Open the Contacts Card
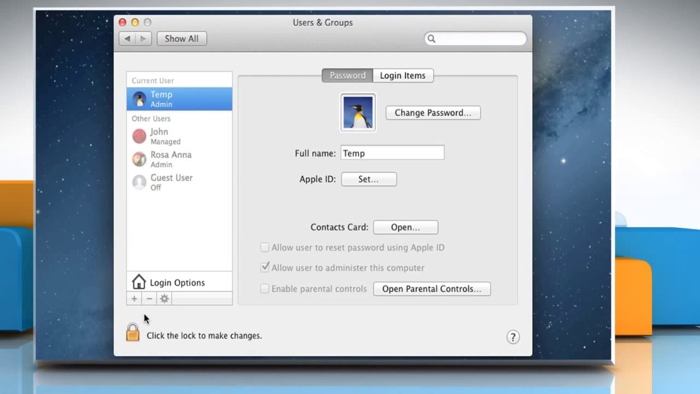Image resolution: width=700 pixels, height=394 pixels. pos(406,227)
